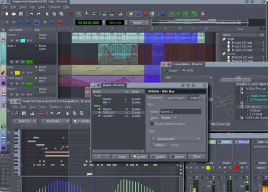Open the Controller dropdown in MIDI editor
The height and width of the screenshot is (192, 268).
tap(56, 121)
